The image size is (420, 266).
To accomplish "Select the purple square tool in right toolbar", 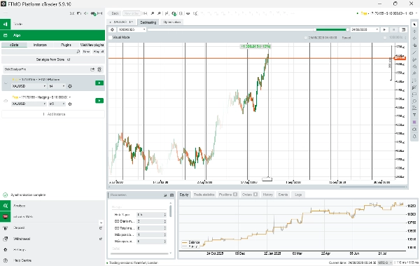I will click(414, 122).
